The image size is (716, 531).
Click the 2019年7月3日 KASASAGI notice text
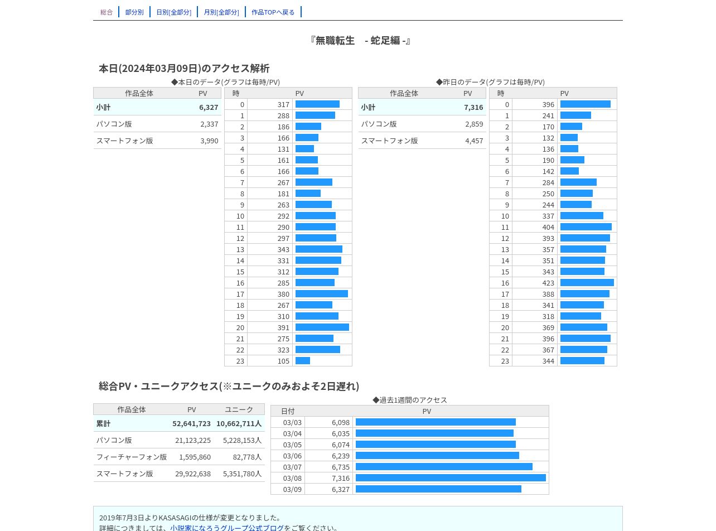point(191,518)
